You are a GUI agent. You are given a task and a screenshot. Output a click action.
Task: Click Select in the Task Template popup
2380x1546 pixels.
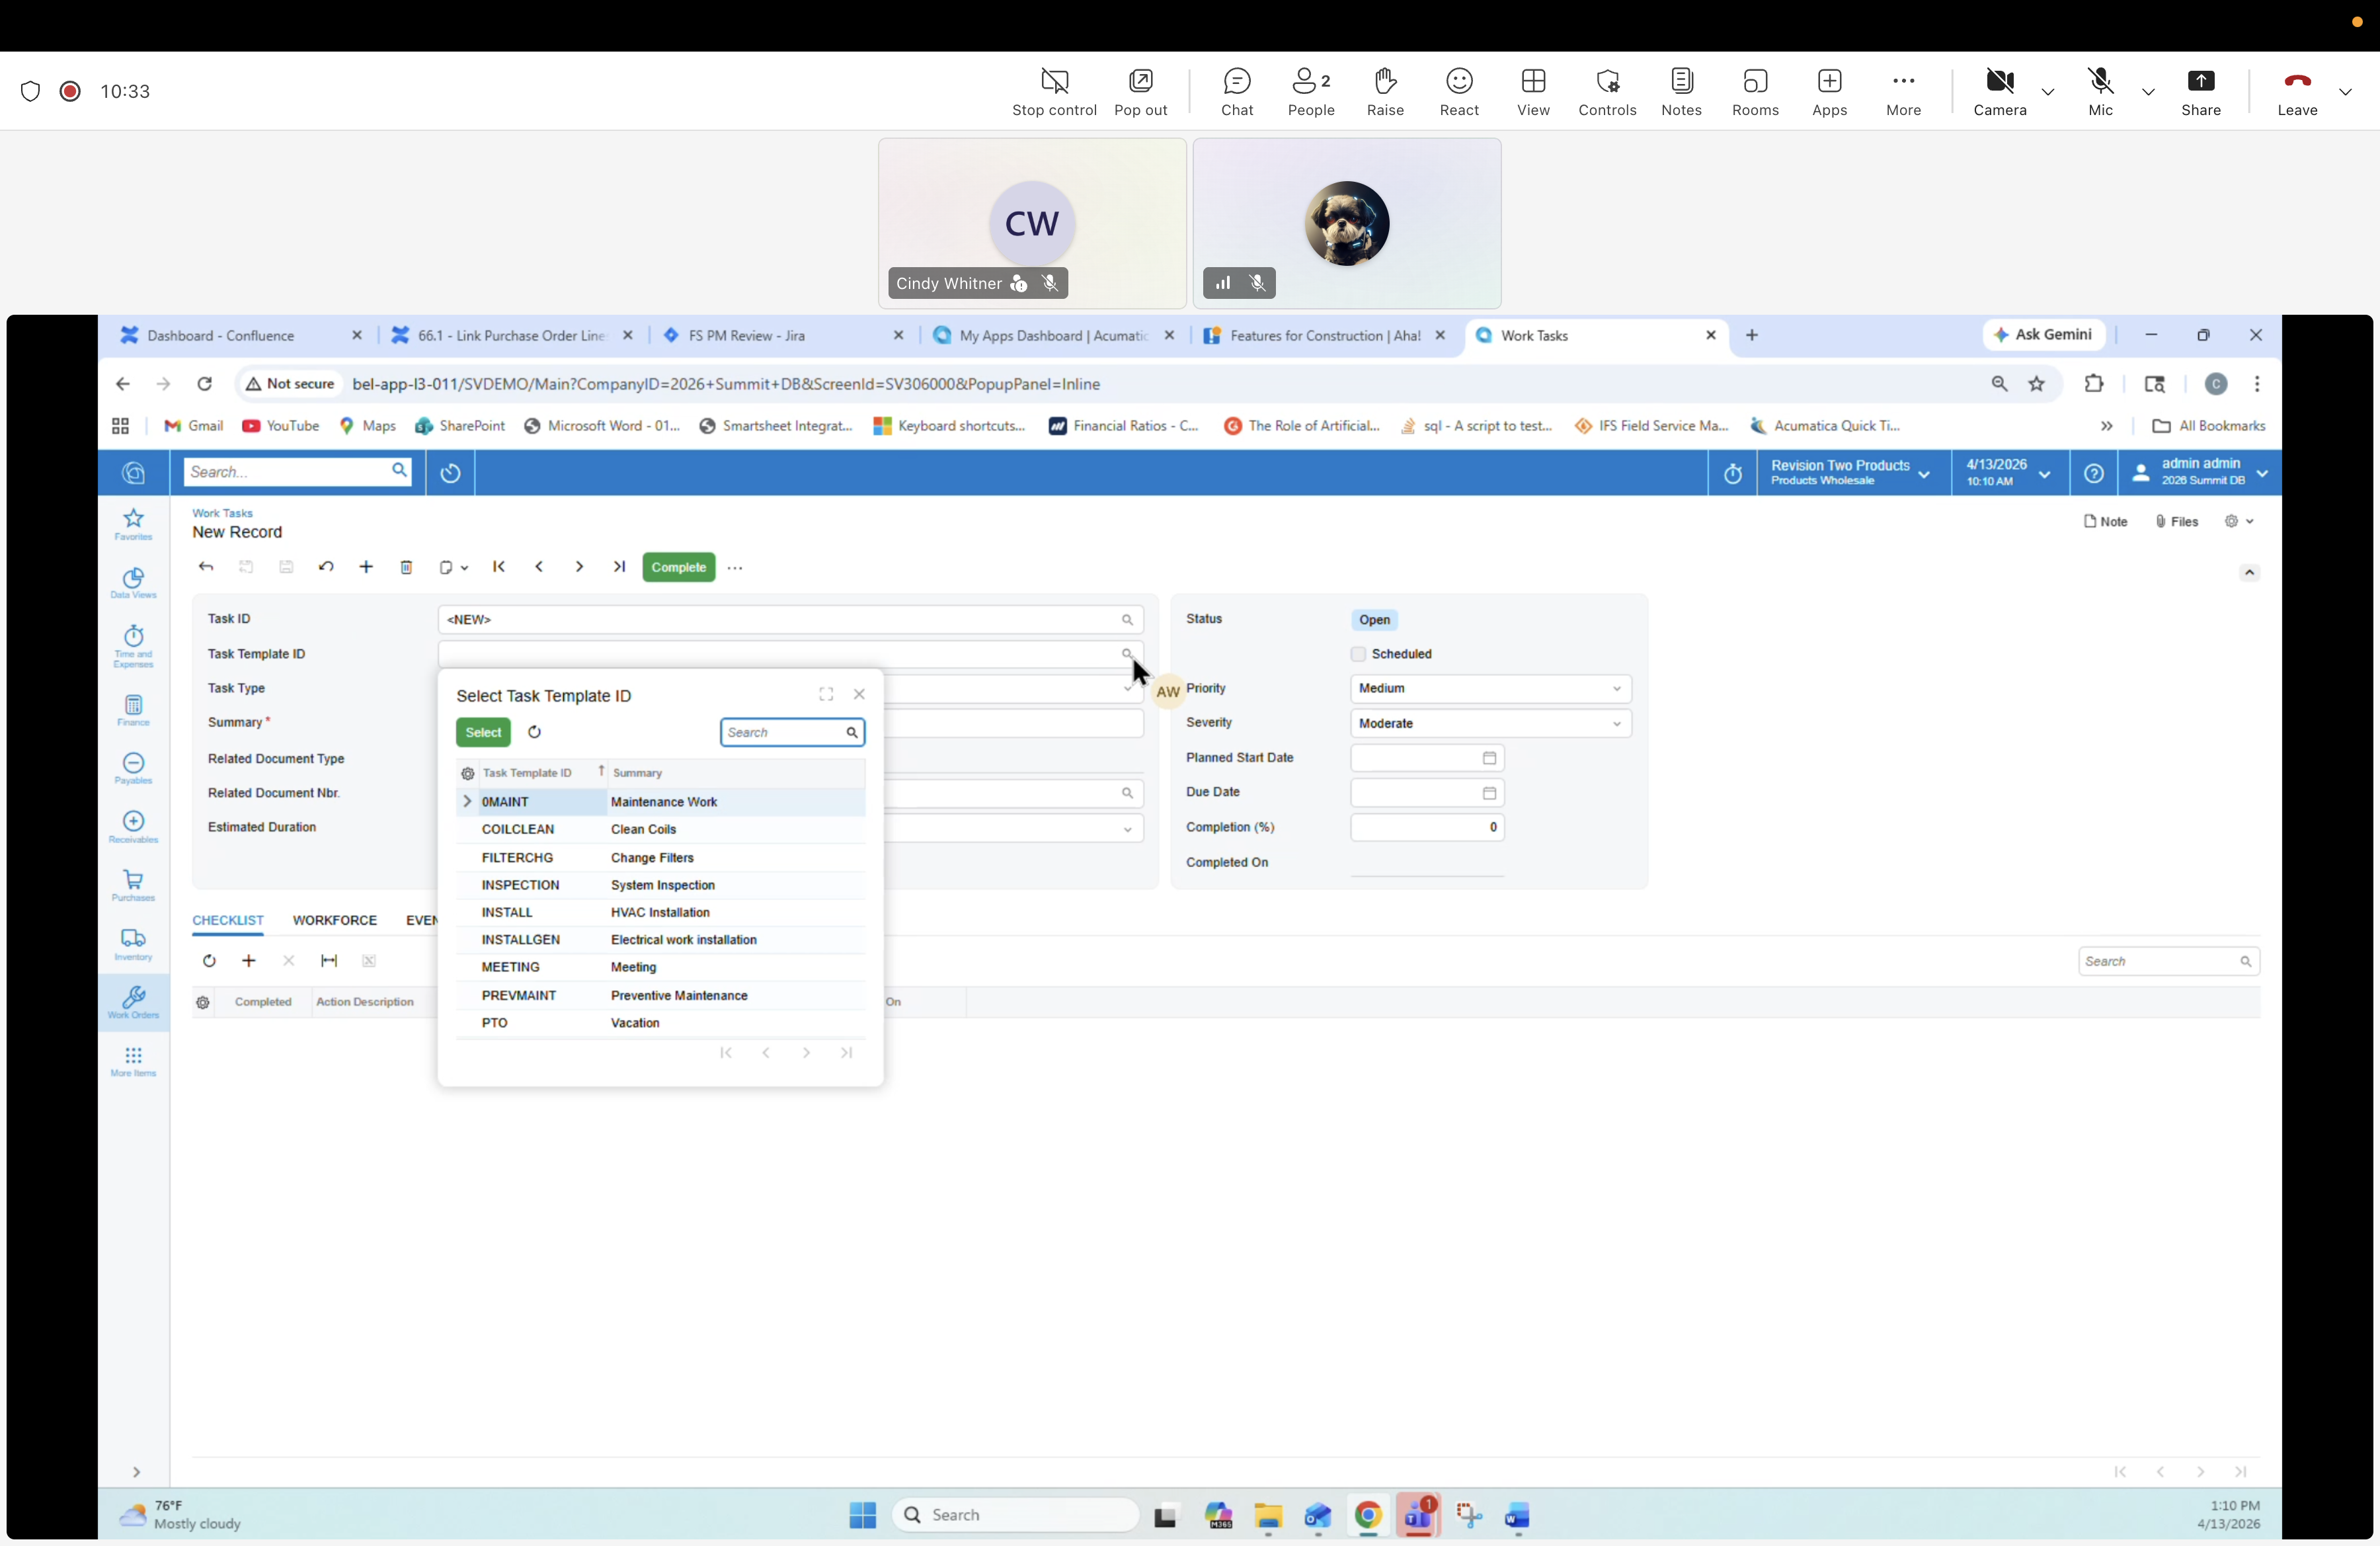click(482, 732)
